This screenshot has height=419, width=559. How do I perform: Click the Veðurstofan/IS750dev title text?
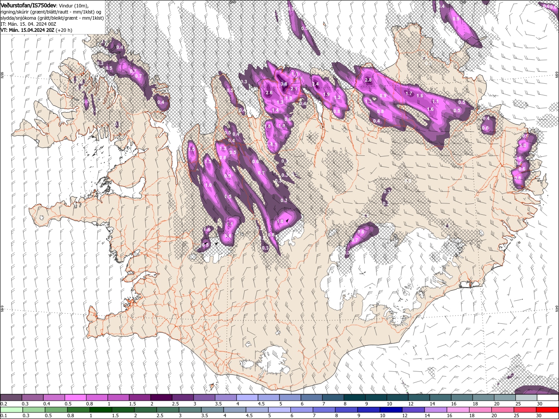point(28,5)
